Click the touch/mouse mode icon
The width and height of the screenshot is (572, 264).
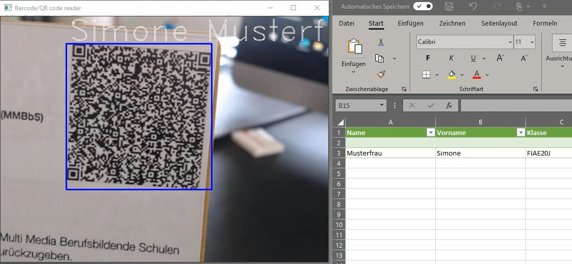pyautogui.click(x=519, y=6)
